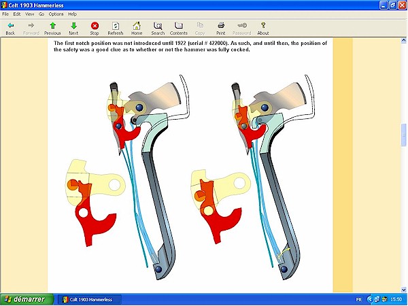
Task: Select Colt 1903 Hammerless taskbar button
Action: tap(89, 299)
